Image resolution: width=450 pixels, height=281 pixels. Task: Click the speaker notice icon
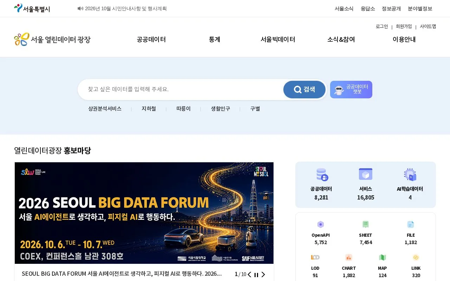pyautogui.click(x=81, y=8)
